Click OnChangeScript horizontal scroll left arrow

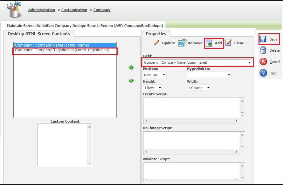146,152
